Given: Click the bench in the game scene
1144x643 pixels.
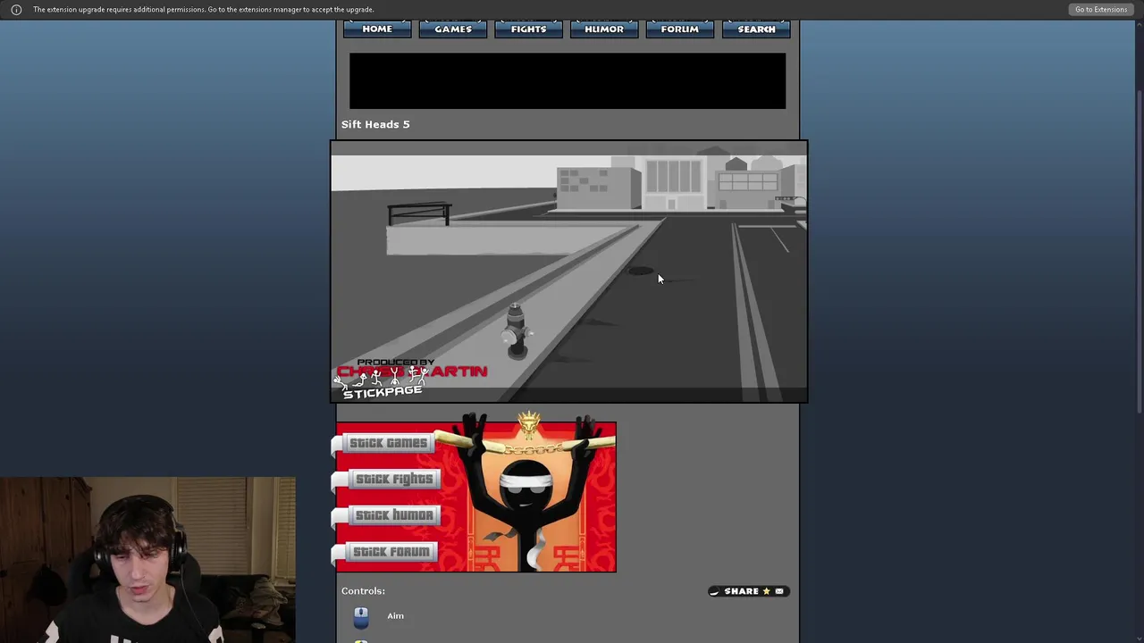Looking at the screenshot, I should pyautogui.click(x=419, y=214).
